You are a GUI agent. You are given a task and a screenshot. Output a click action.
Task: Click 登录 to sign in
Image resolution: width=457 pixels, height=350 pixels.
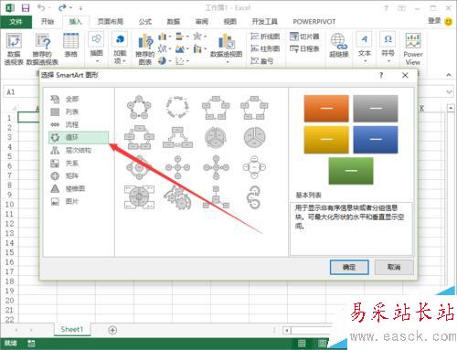point(434,21)
